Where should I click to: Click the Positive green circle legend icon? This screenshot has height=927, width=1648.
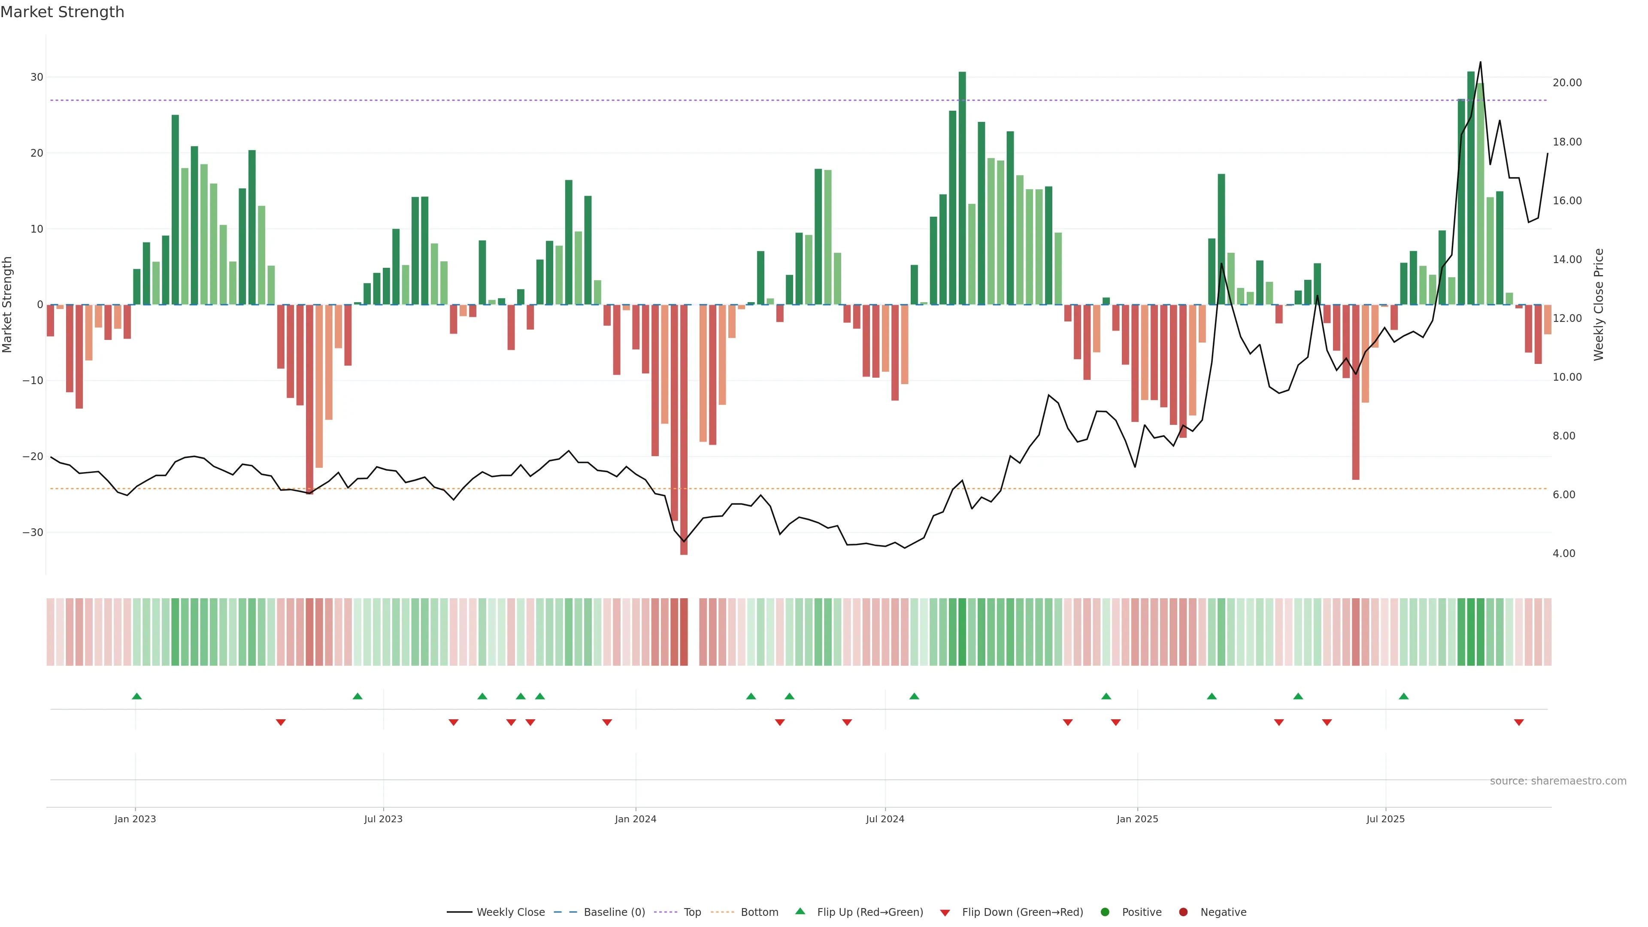click(1105, 912)
